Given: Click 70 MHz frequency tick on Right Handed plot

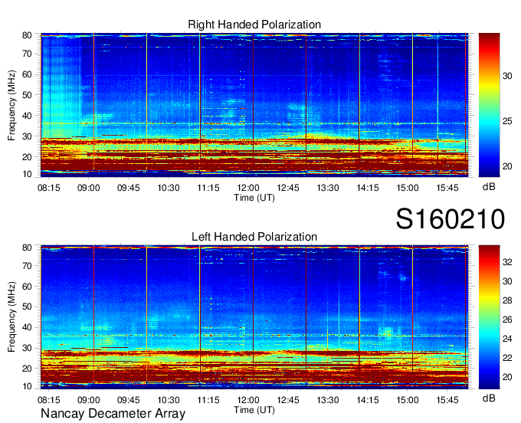Looking at the screenshot, I should pos(28,54).
